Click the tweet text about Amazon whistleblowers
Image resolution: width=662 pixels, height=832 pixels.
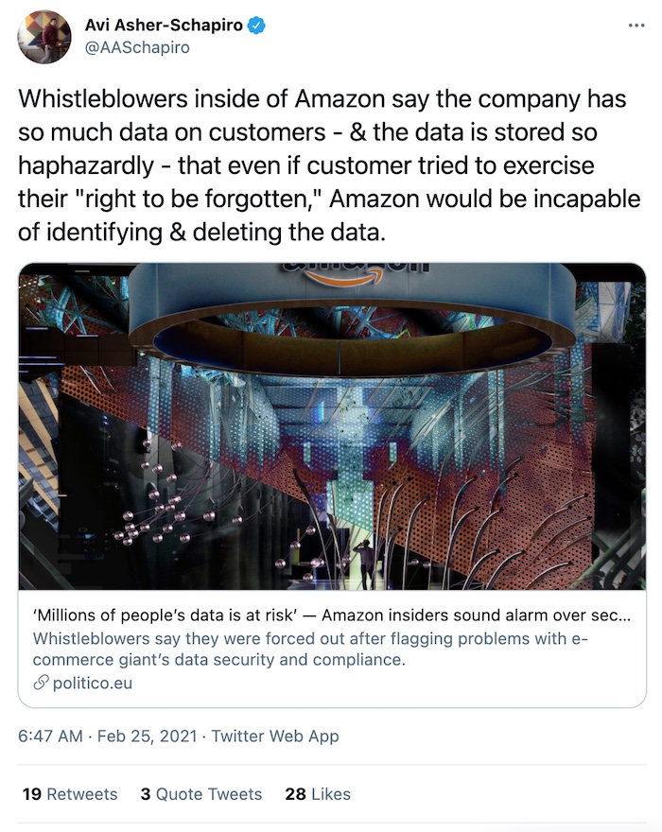[x=329, y=165]
